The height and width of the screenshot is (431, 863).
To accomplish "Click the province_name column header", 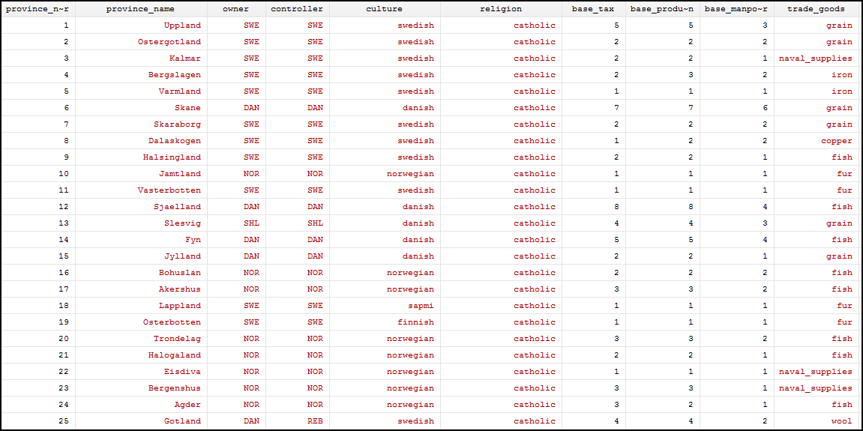I will (140, 9).
